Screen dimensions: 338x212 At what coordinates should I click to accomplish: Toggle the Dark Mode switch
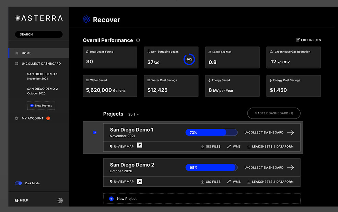click(x=19, y=183)
